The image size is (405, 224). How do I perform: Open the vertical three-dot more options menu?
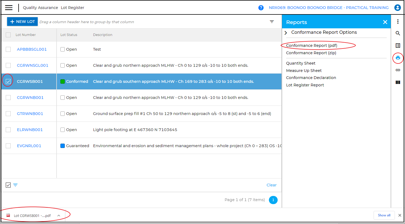click(398, 22)
